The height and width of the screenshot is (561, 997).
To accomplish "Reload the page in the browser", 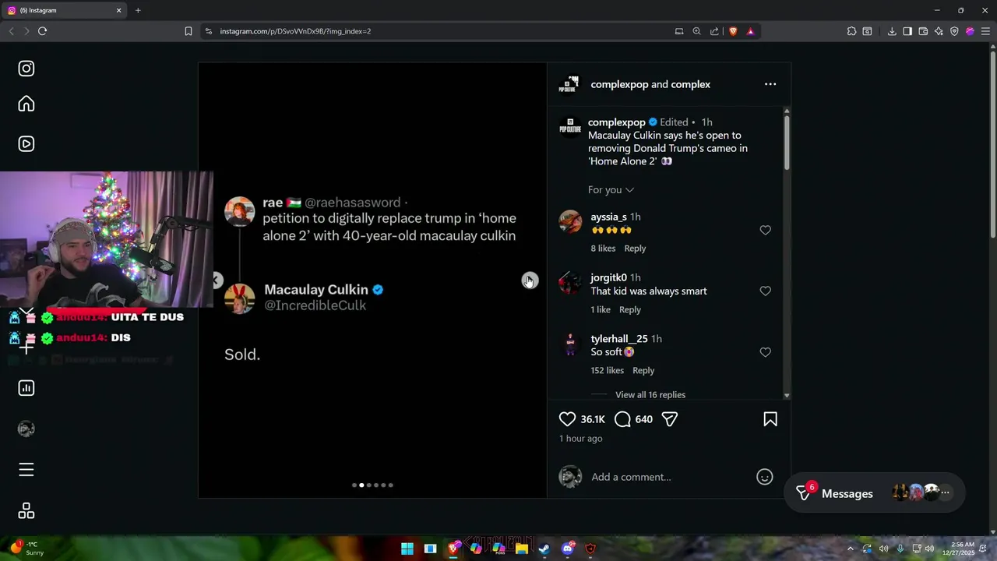I will (x=42, y=31).
